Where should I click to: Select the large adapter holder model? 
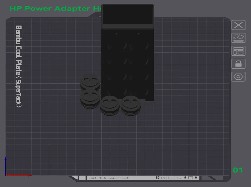(x=128, y=53)
